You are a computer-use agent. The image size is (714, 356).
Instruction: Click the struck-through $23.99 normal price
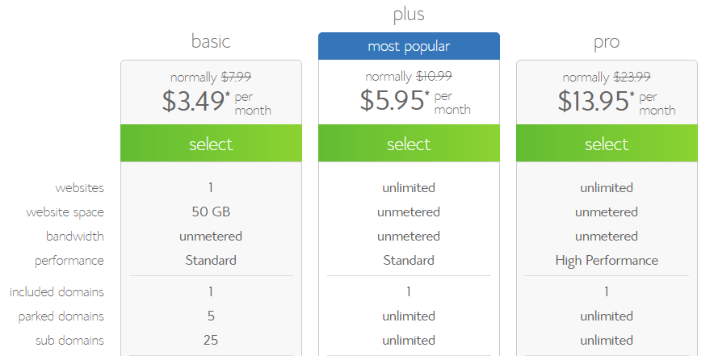[634, 77]
